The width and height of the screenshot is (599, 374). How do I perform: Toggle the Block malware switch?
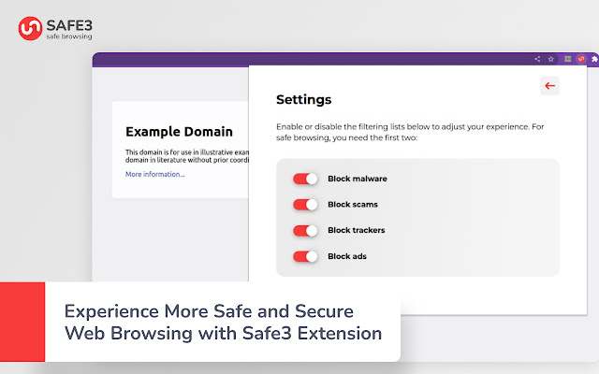coord(305,179)
